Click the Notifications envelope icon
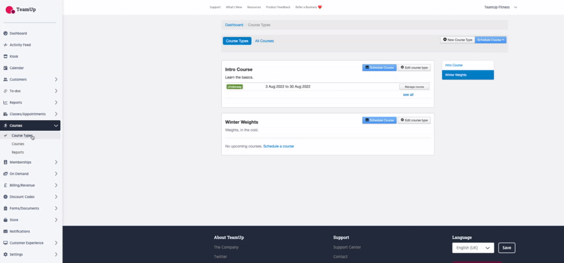 coord(5,231)
